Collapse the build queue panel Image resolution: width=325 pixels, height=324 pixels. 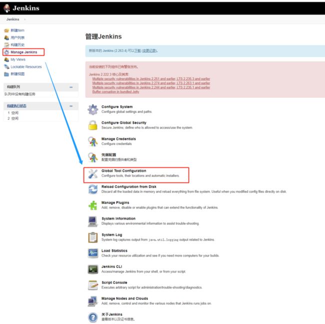[71, 87]
